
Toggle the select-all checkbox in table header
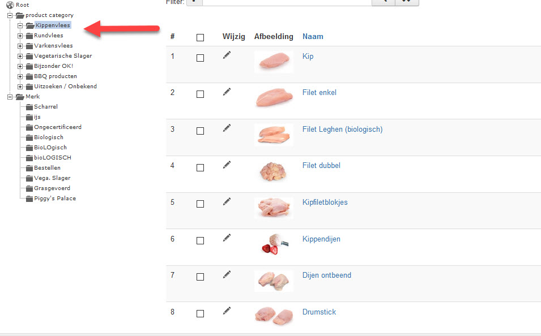[200, 37]
